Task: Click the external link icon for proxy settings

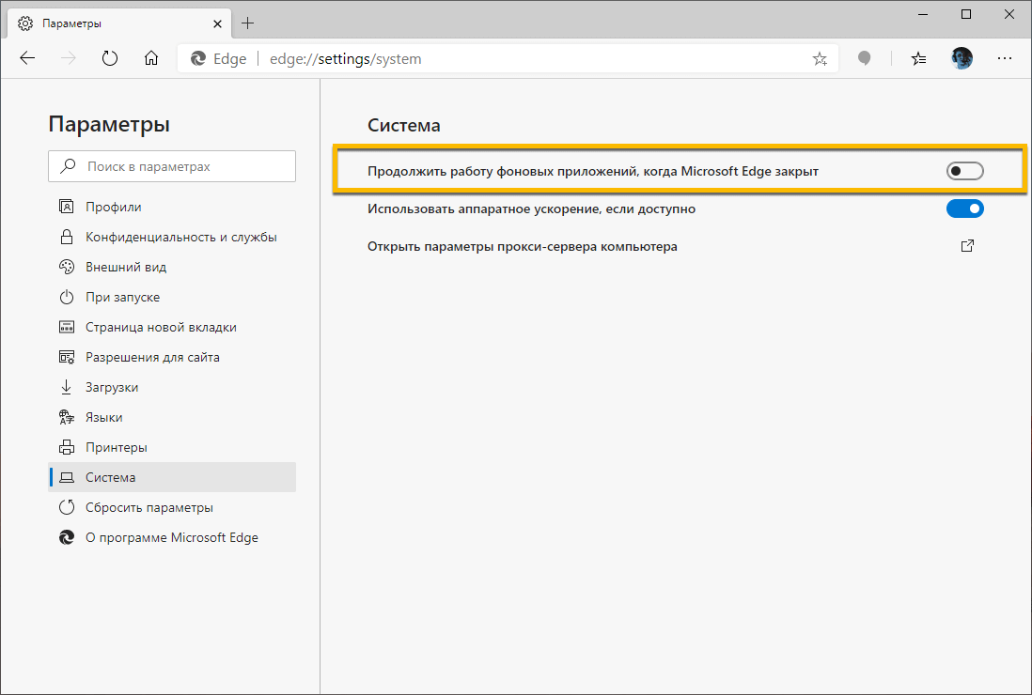Action: pyautogui.click(x=967, y=245)
